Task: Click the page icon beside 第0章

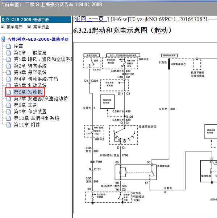Action: coord(9,53)
